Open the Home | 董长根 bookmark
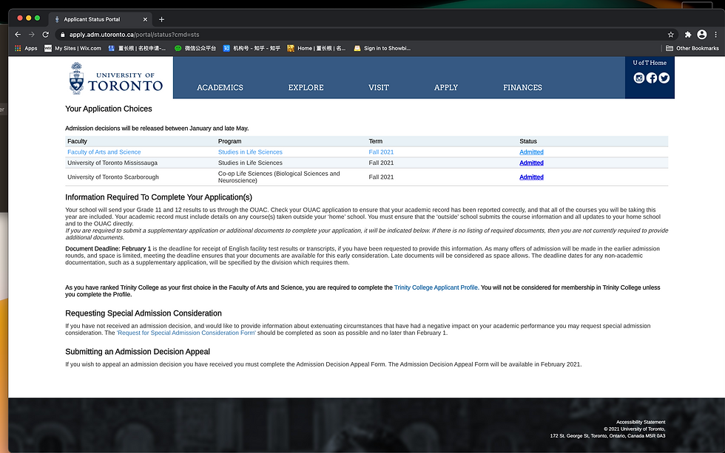This screenshot has height=453, width=725. [x=317, y=48]
